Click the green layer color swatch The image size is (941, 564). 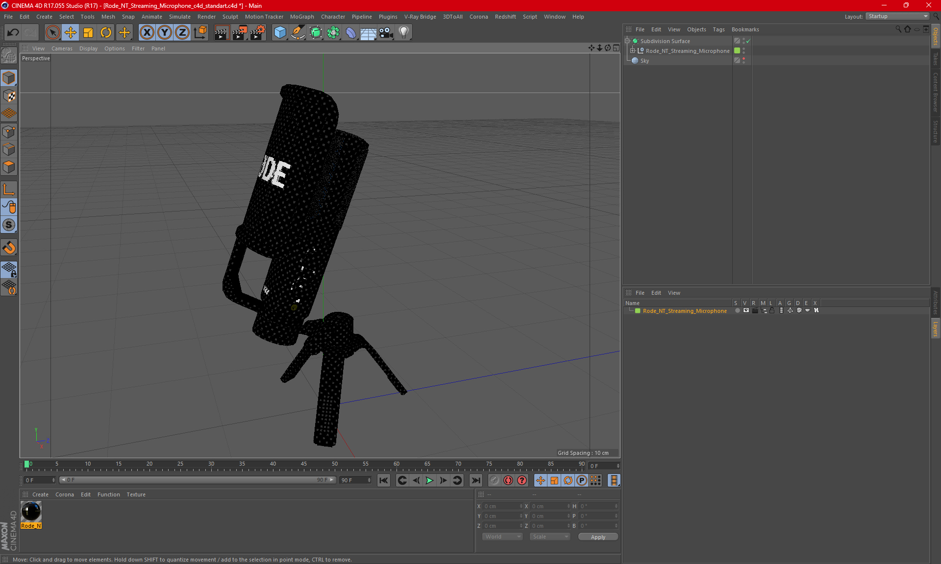(x=638, y=311)
